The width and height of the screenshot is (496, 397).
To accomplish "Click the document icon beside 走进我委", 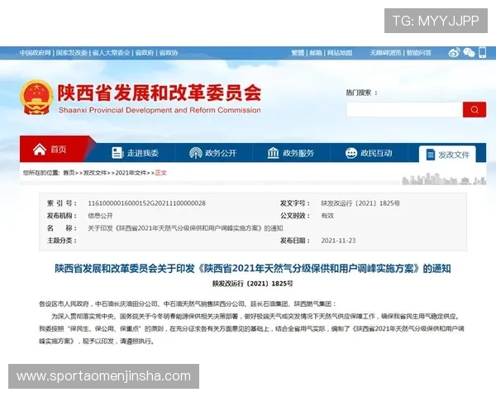I will click(x=117, y=153).
